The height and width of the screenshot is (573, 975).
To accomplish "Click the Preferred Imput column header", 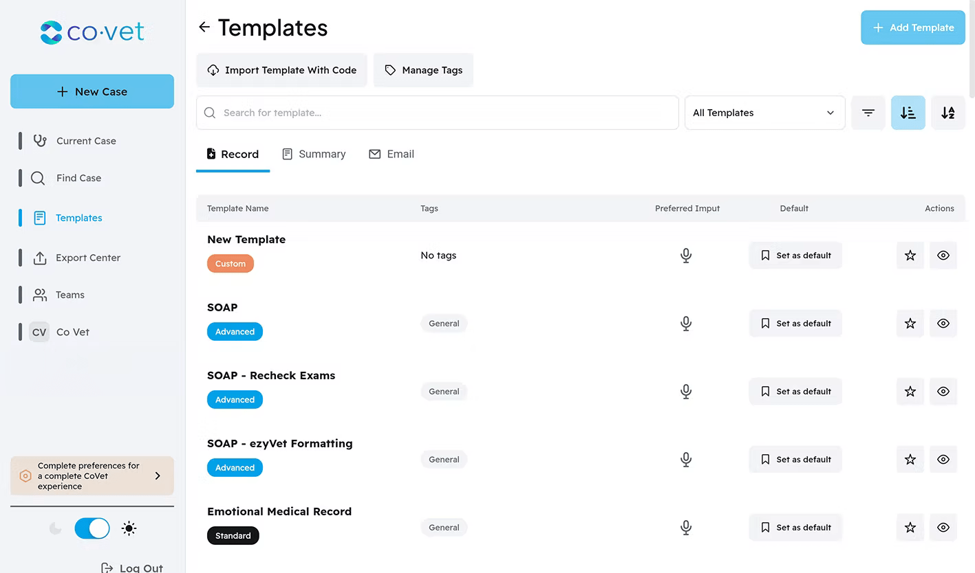I will 687,208.
